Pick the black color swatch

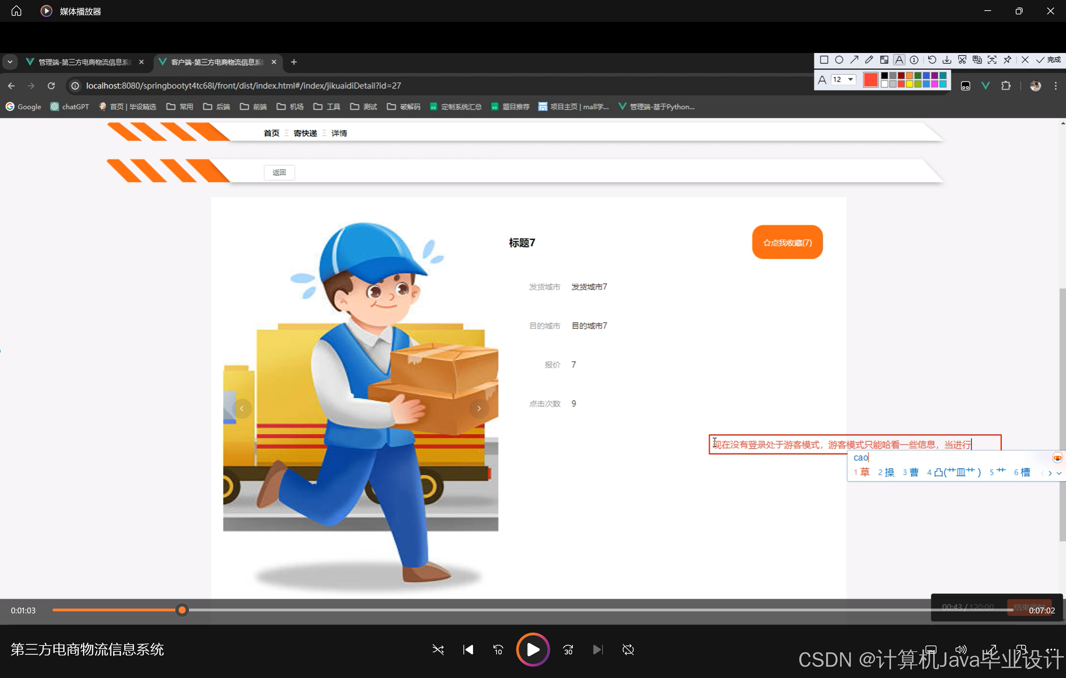coord(885,76)
